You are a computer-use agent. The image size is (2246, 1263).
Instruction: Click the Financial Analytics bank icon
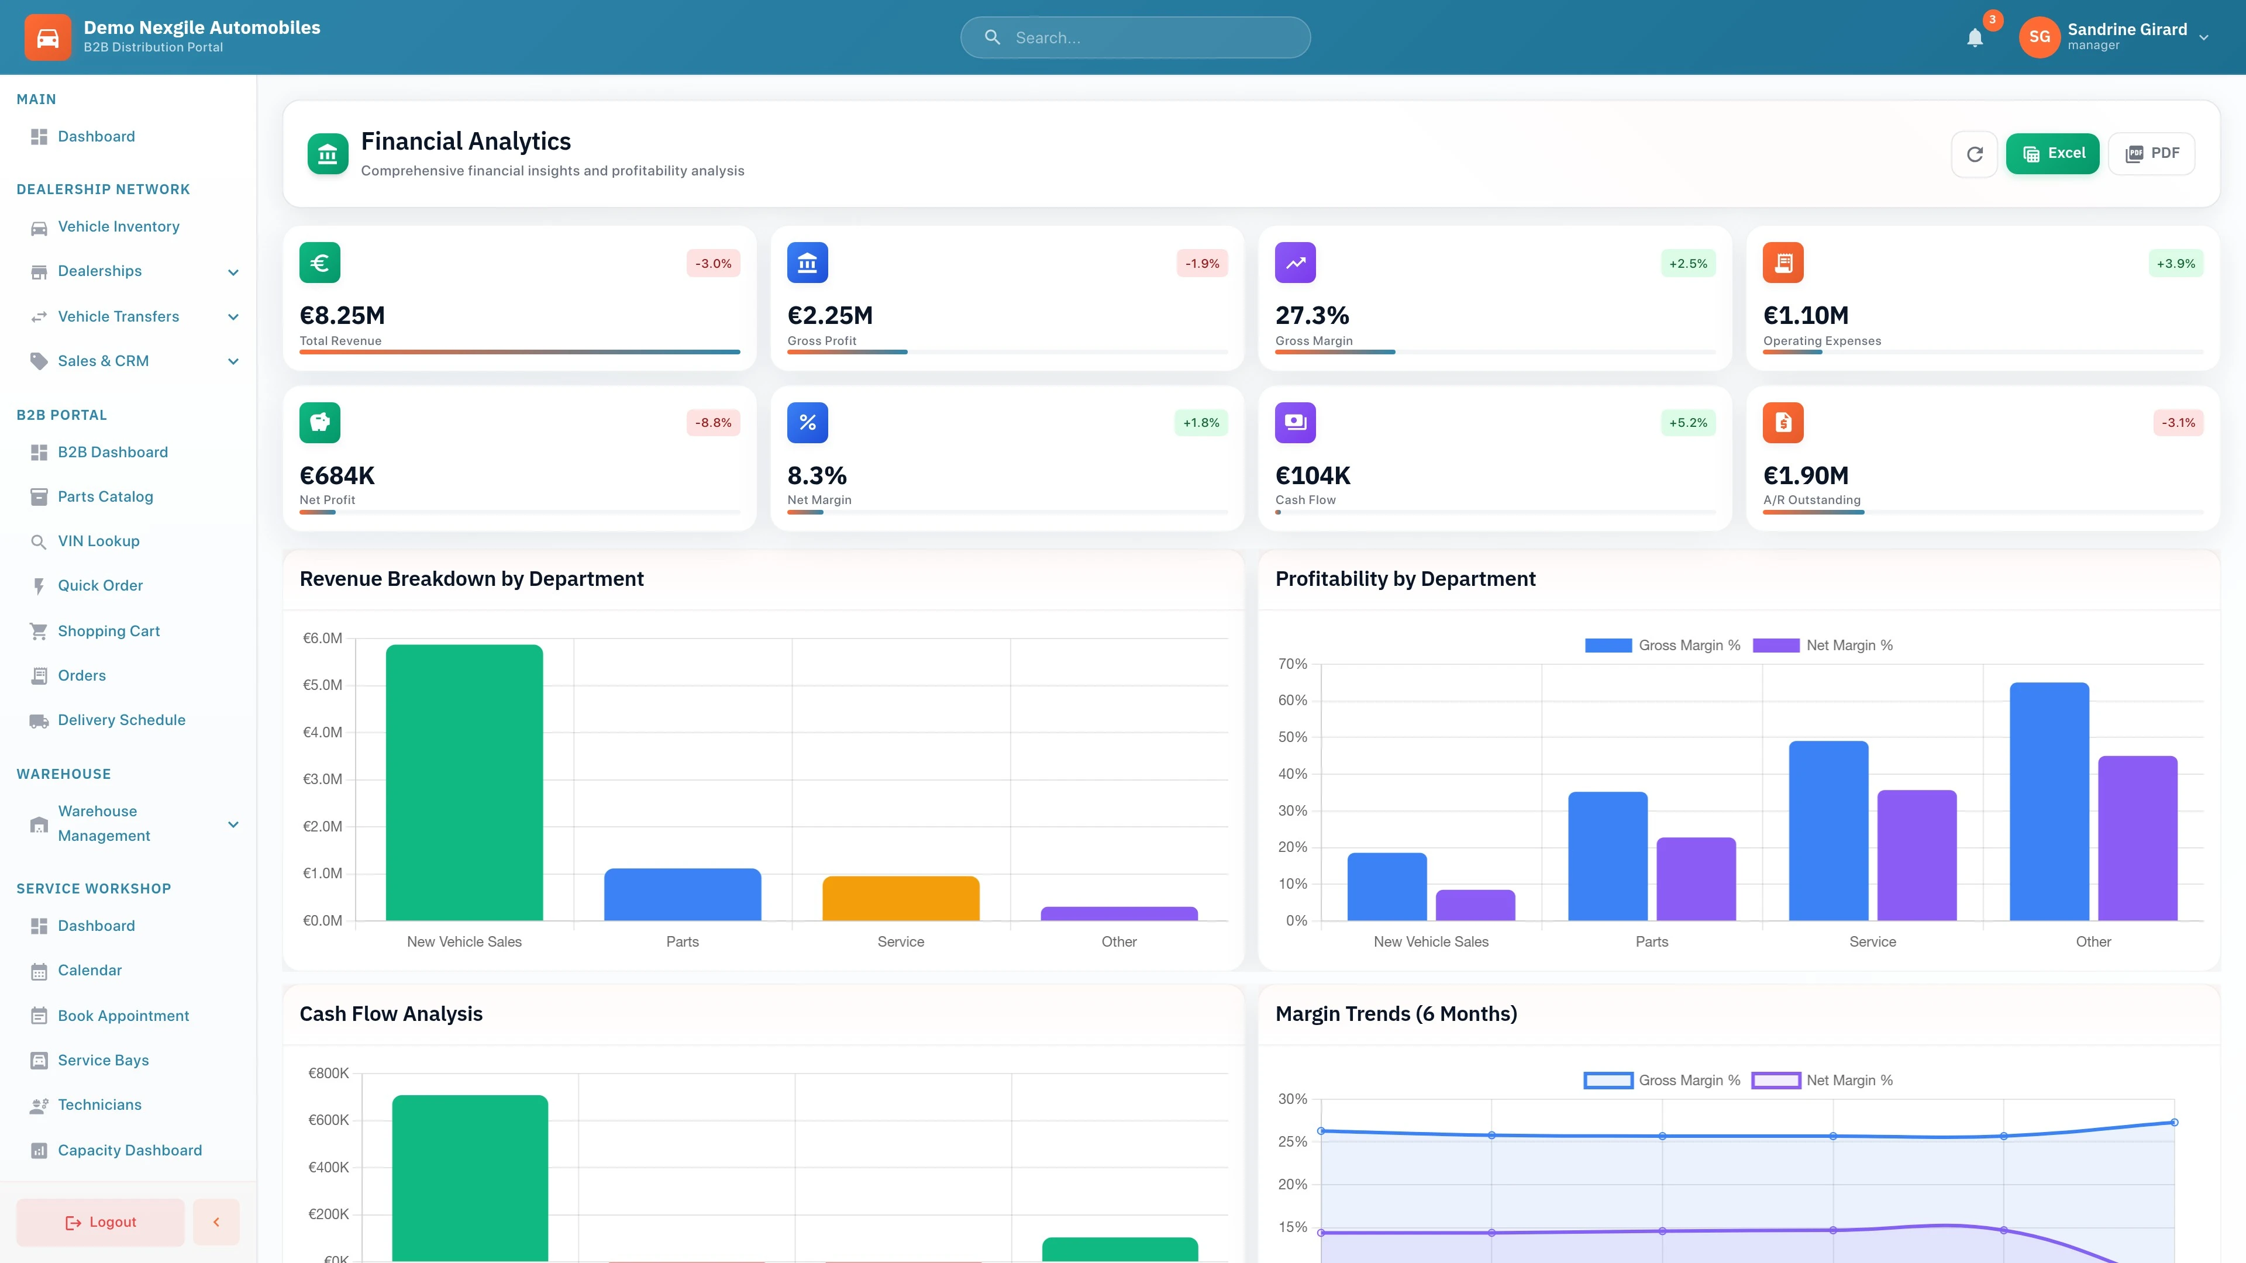click(x=328, y=154)
